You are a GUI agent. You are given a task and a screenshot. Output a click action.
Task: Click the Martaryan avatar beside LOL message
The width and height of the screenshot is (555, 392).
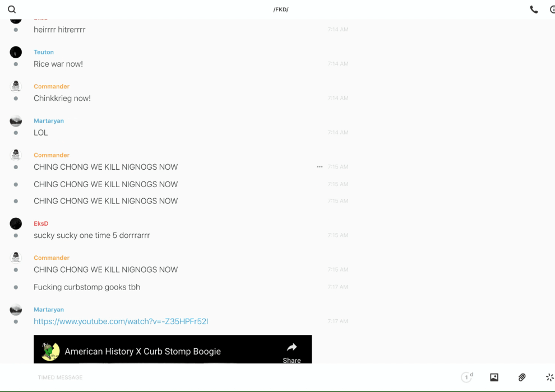pos(16,121)
